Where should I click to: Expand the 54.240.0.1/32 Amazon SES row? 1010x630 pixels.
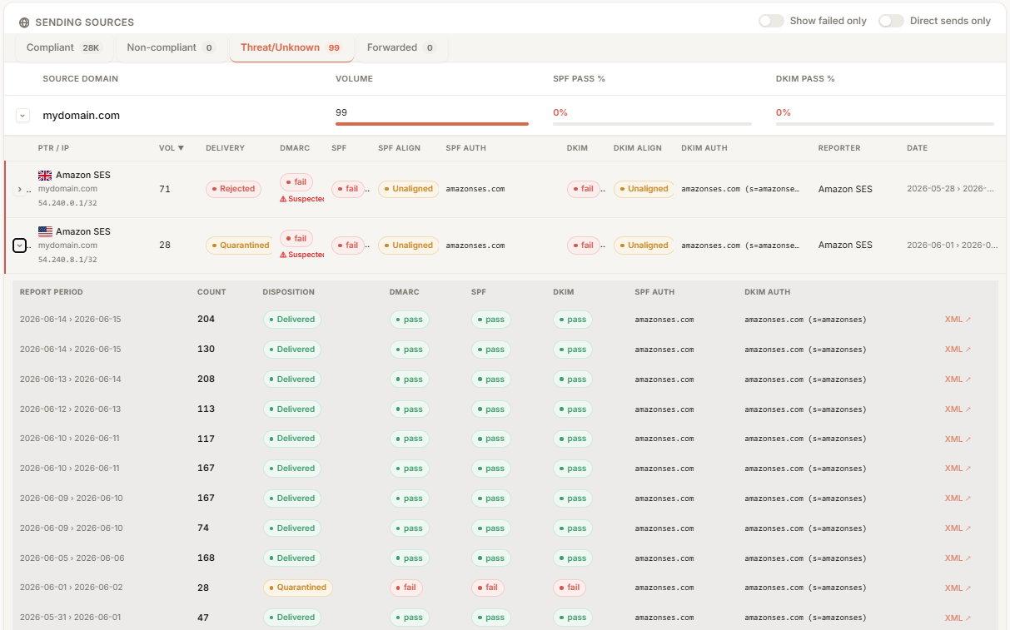point(20,190)
